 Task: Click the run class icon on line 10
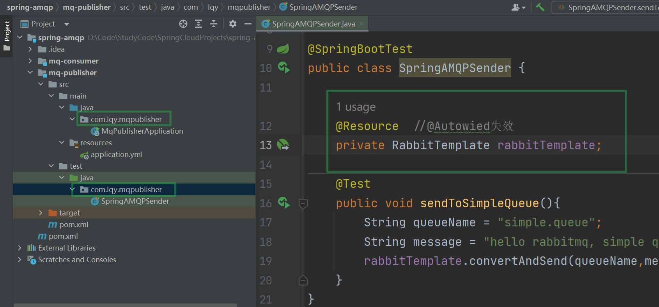pyautogui.click(x=283, y=68)
